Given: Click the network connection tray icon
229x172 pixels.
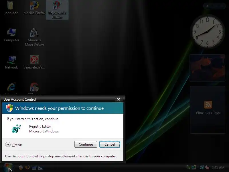Looking at the screenshot, I should (x=202, y=167).
